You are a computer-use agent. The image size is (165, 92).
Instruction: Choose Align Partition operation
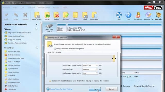(x=13, y=79)
